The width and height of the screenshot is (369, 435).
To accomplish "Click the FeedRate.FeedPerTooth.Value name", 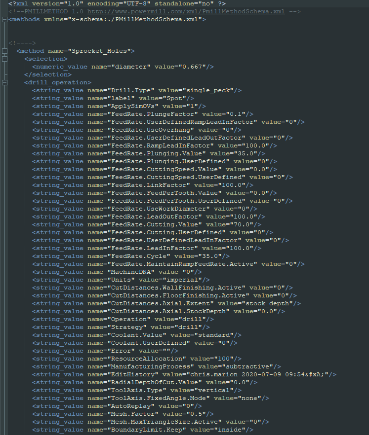I will (164, 193).
